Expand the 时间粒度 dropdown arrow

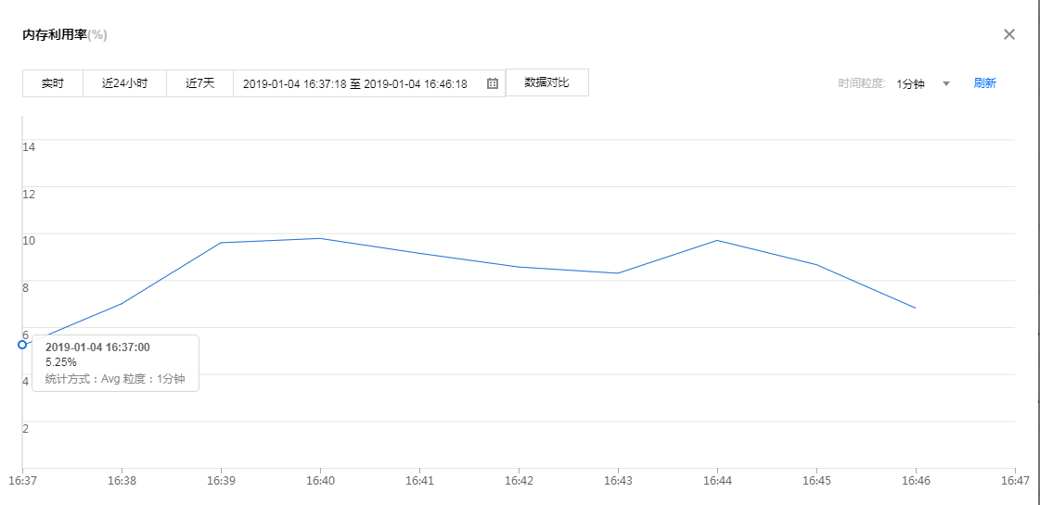pyautogui.click(x=946, y=83)
